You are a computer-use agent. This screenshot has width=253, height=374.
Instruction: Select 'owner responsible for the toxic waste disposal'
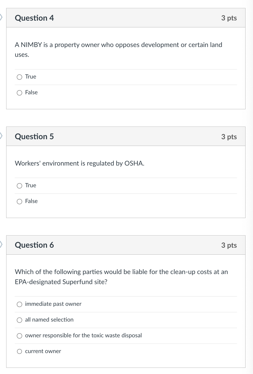tap(19, 336)
